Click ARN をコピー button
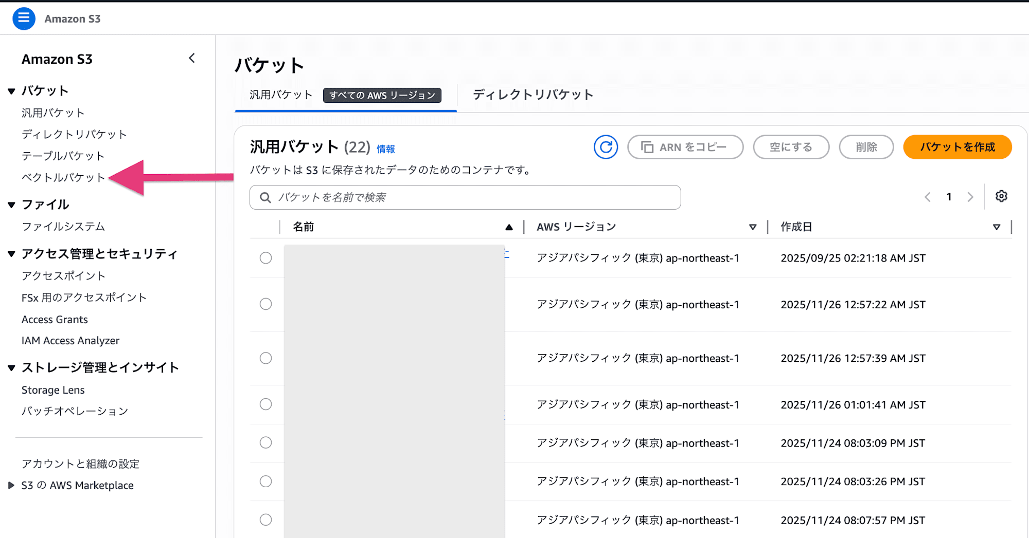Viewport: 1029px width, 538px height. click(x=685, y=147)
